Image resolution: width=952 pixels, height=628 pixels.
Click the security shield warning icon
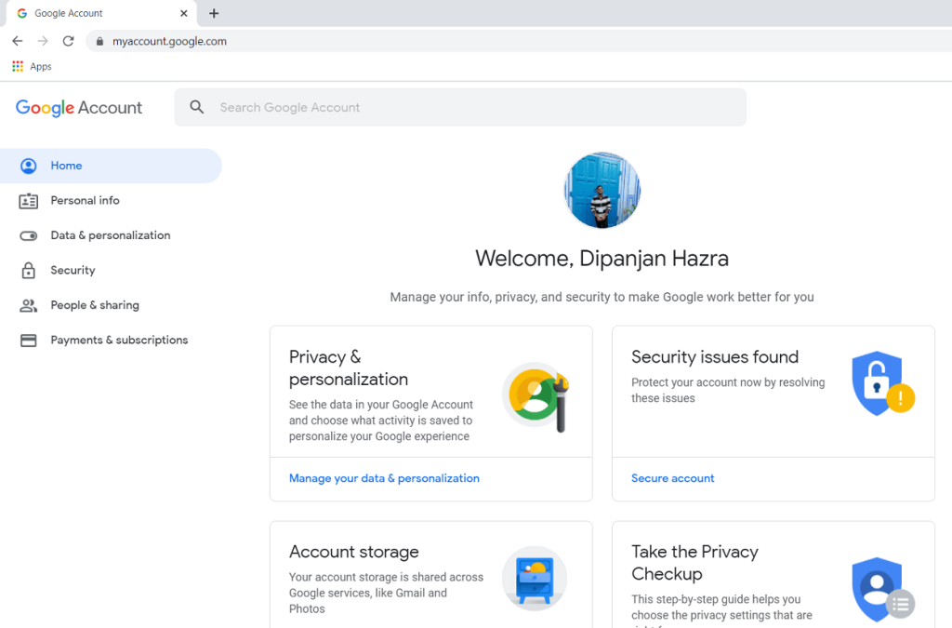(x=881, y=384)
